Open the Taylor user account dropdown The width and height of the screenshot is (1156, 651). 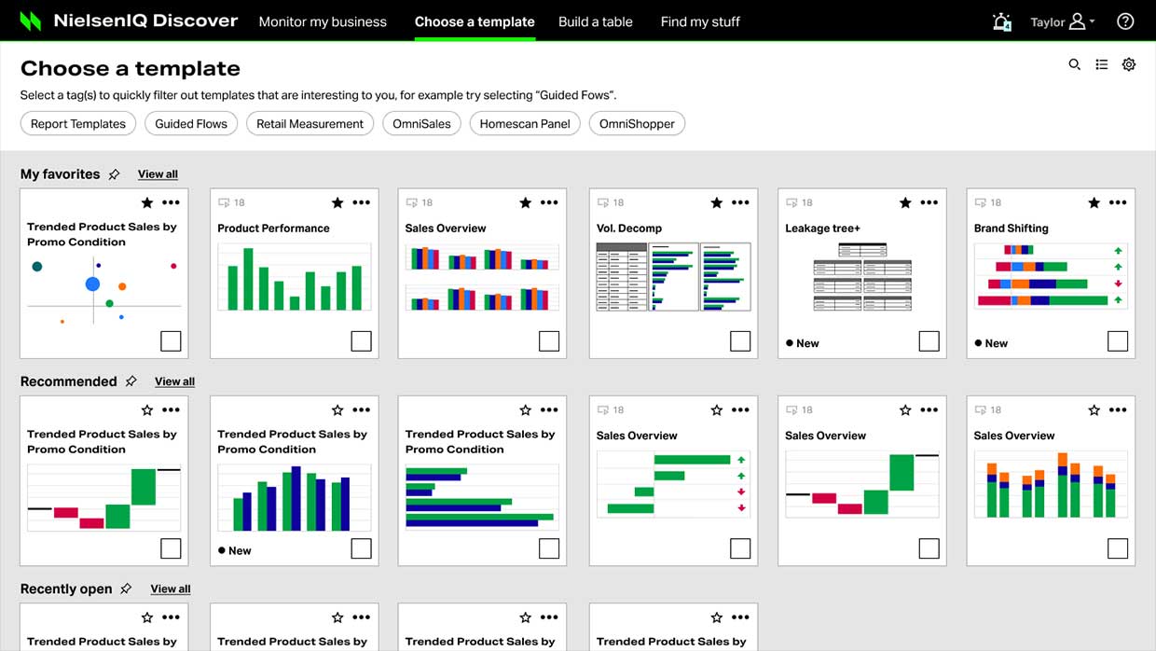tap(1062, 21)
